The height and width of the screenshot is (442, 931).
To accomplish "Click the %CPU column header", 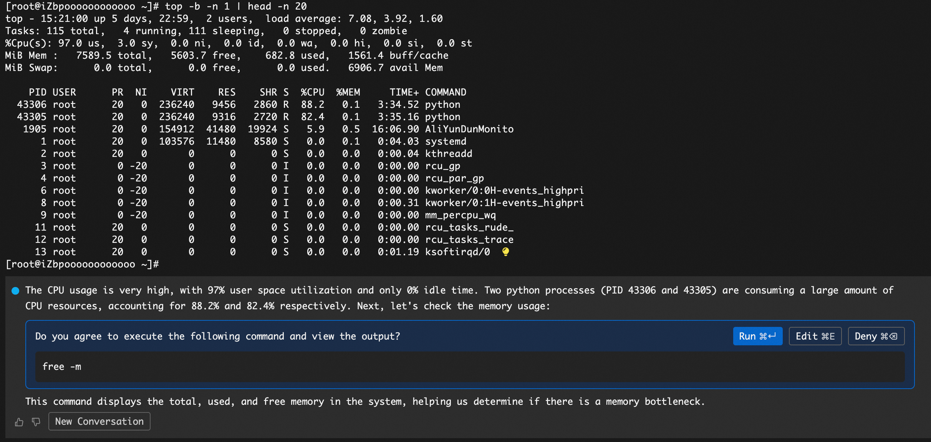I will (312, 92).
